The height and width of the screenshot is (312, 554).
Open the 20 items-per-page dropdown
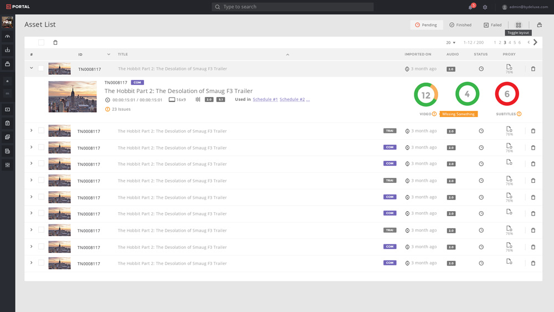pos(450,43)
